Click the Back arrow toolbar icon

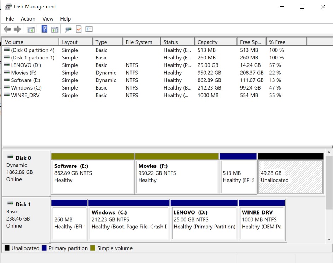coord(7,29)
